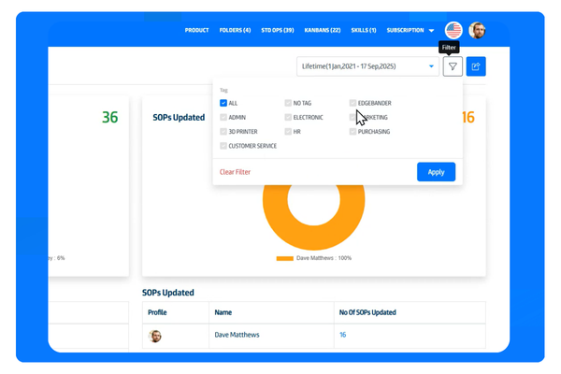Click the No Of SOPs Updated header
Viewport: 561px width, 374px height.
point(367,312)
